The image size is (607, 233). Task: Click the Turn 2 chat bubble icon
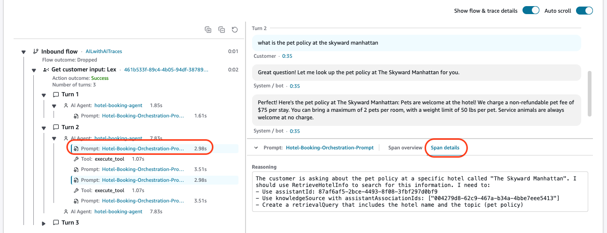click(x=55, y=127)
